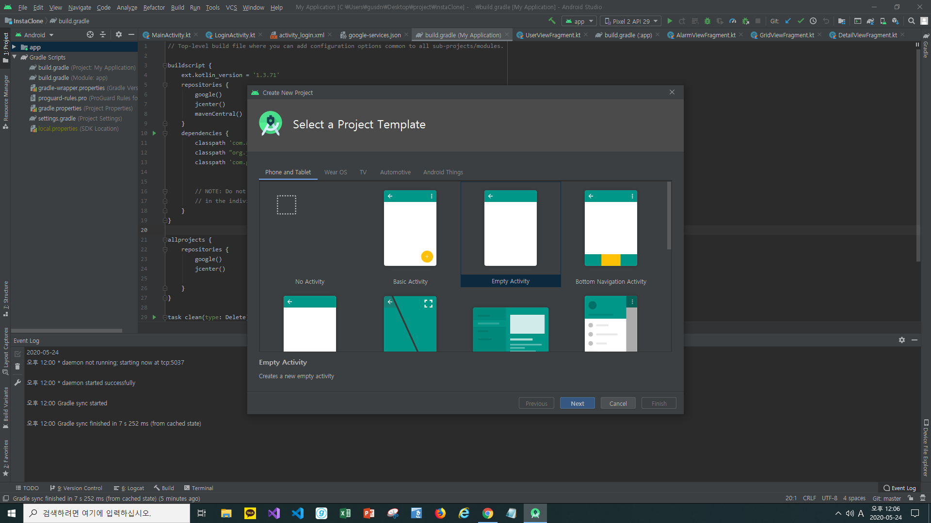
Task: Open the Refactor menu
Action: click(x=154, y=7)
